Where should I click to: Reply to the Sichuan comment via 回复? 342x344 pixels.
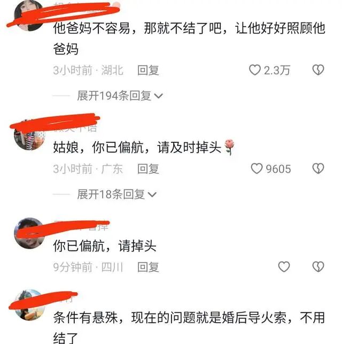pos(148,267)
